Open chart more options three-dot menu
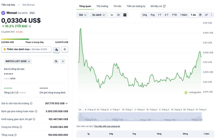 [212, 15]
